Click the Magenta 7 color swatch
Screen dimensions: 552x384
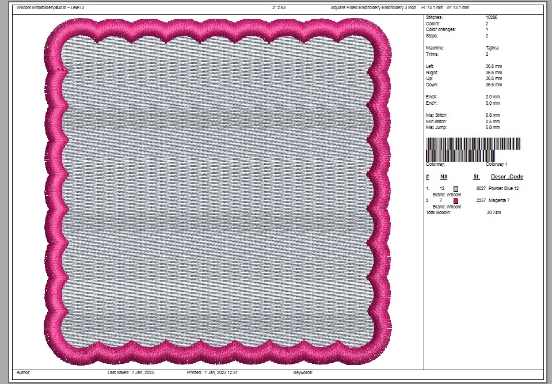click(456, 200)
